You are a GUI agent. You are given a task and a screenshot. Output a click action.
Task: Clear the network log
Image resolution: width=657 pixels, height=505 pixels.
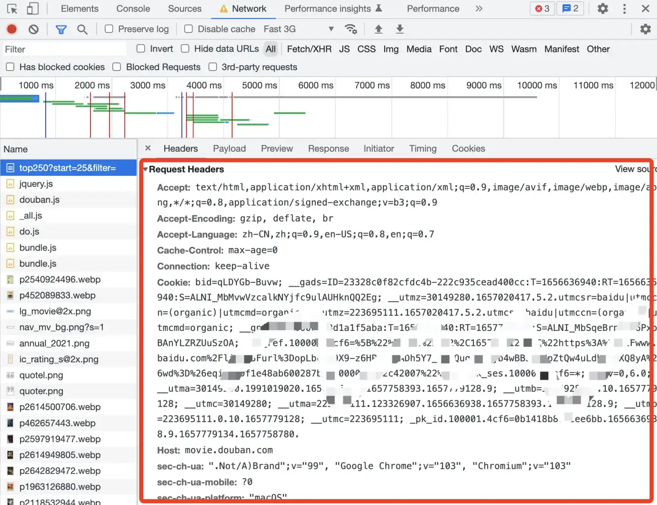pos(33,29)
